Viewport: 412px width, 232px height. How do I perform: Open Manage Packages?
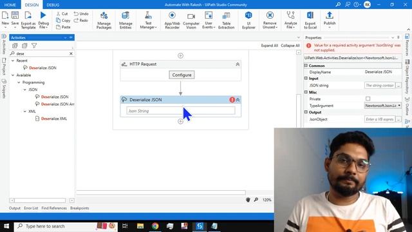(x=104, y=20)
